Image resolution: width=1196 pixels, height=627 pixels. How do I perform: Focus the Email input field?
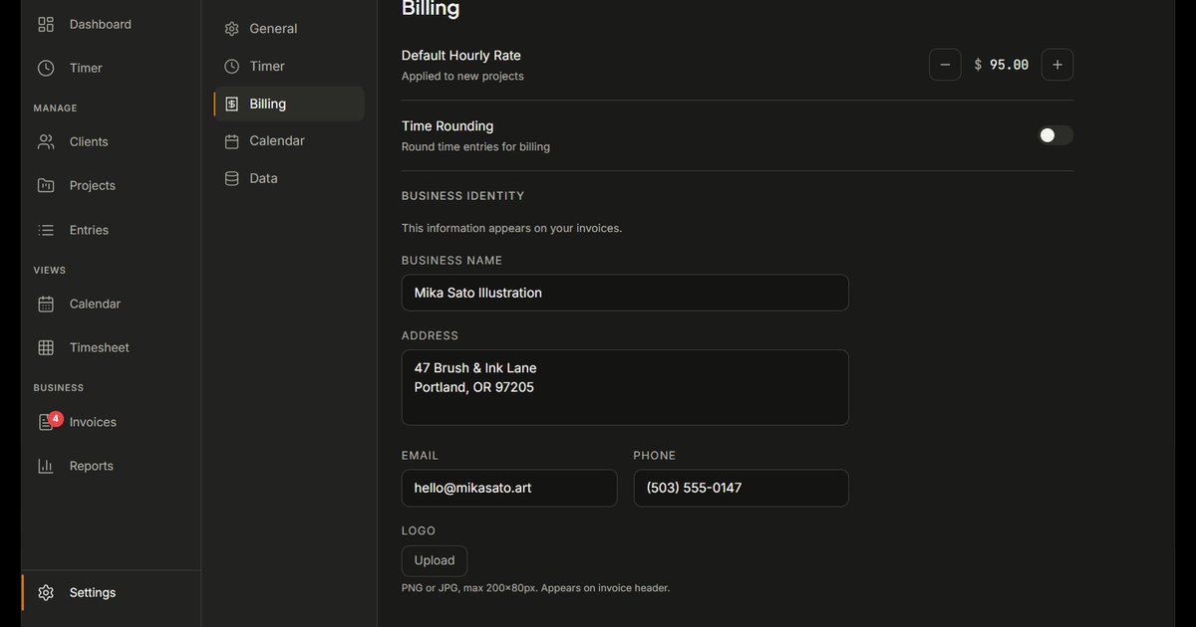point(509,488)
